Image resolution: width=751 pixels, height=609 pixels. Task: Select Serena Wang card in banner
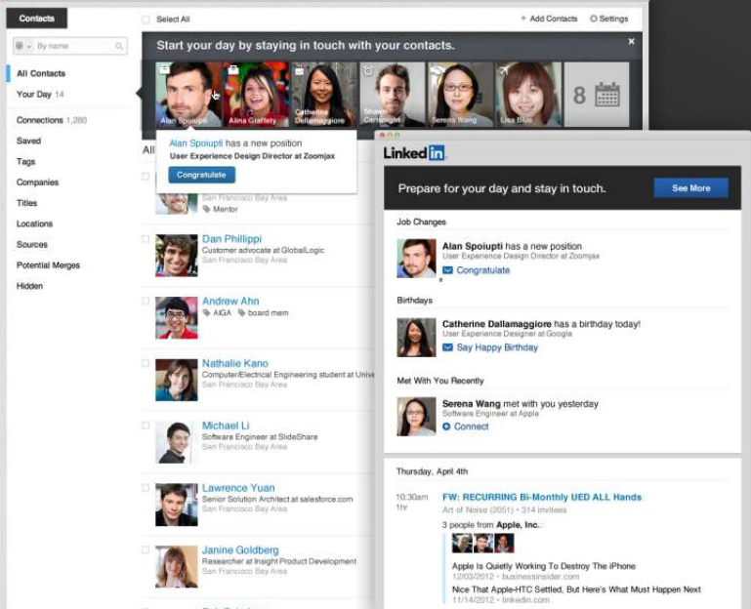point(460,95)
